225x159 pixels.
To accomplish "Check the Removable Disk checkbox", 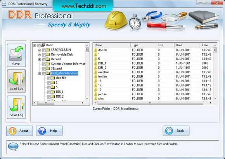I will point(44,55).
